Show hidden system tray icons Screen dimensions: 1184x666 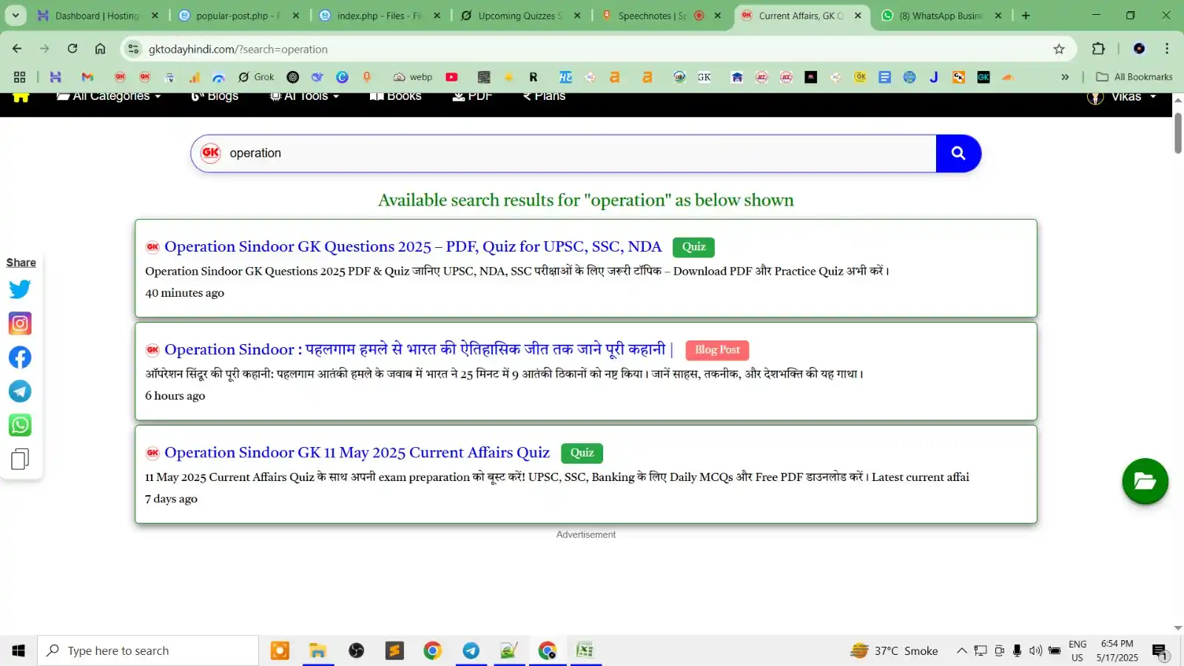(x=961, y=650)
